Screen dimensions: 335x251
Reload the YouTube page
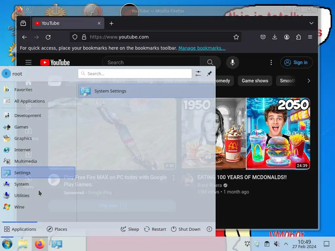coord(48,37)
